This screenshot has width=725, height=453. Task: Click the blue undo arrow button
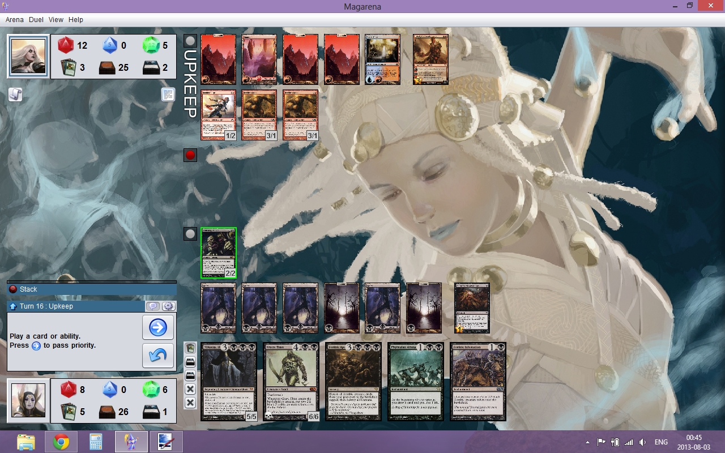click(158, 356)
